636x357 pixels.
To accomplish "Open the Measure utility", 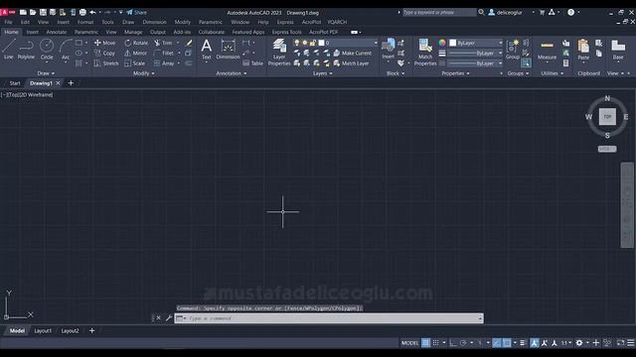I will (x=547, y=50).
